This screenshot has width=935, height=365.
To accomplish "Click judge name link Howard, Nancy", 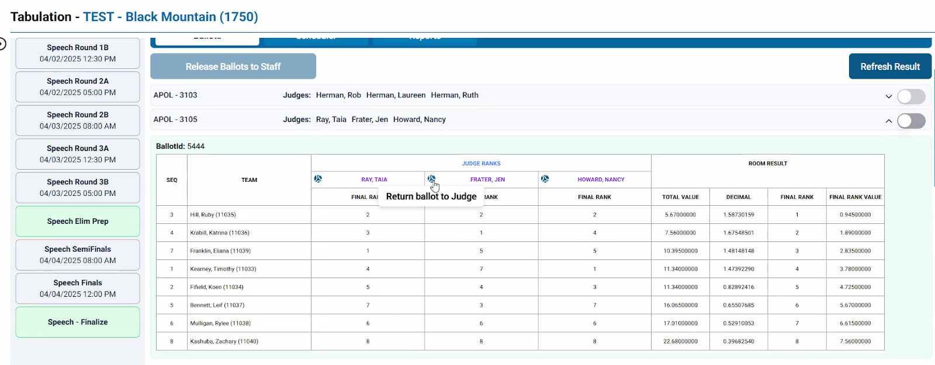I will tap(601, 180).
